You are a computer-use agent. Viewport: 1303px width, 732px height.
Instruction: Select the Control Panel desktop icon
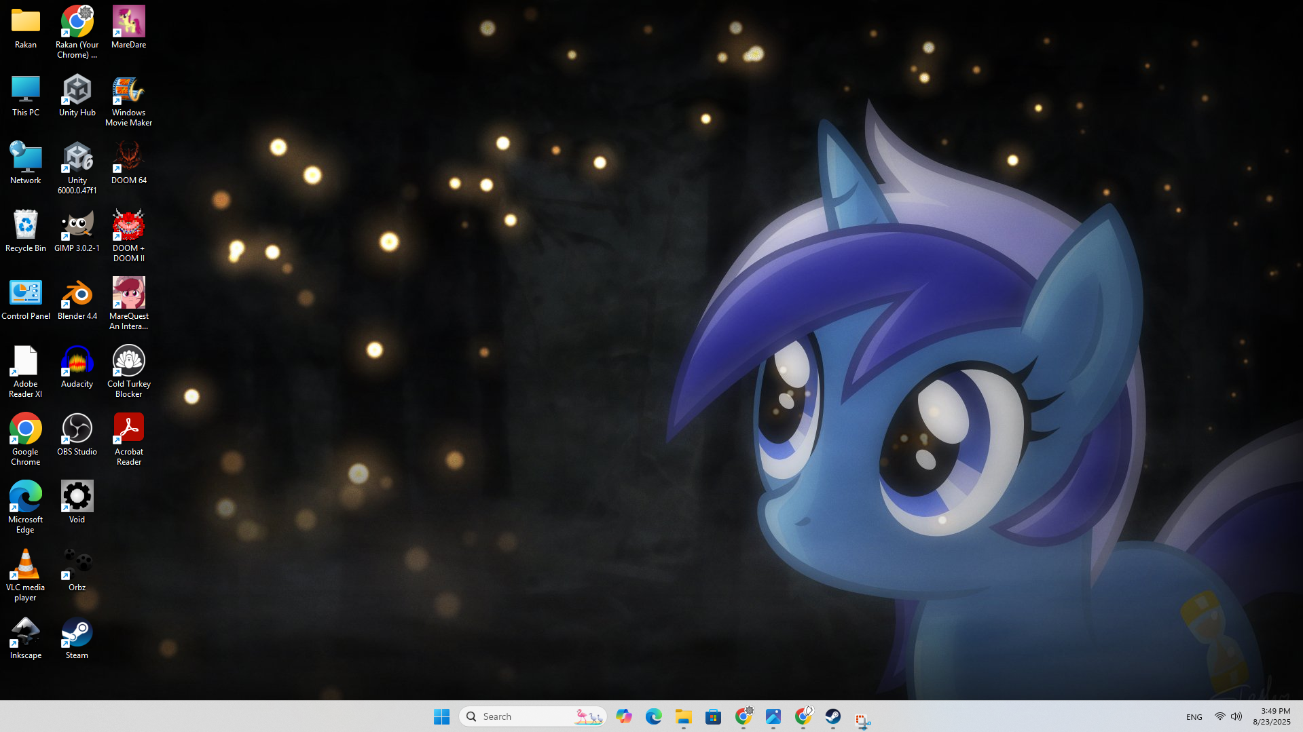(26, 299)
